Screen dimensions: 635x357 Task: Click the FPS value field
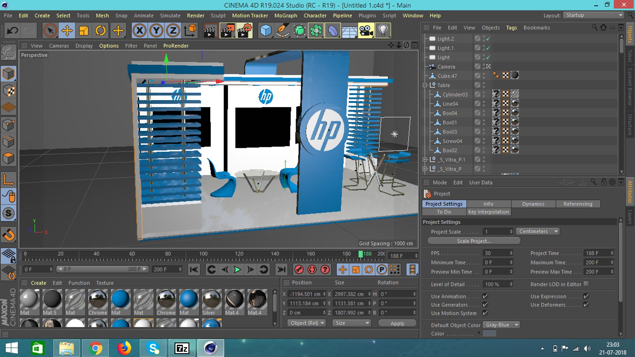pyautogui.click(x=497, y=253)
